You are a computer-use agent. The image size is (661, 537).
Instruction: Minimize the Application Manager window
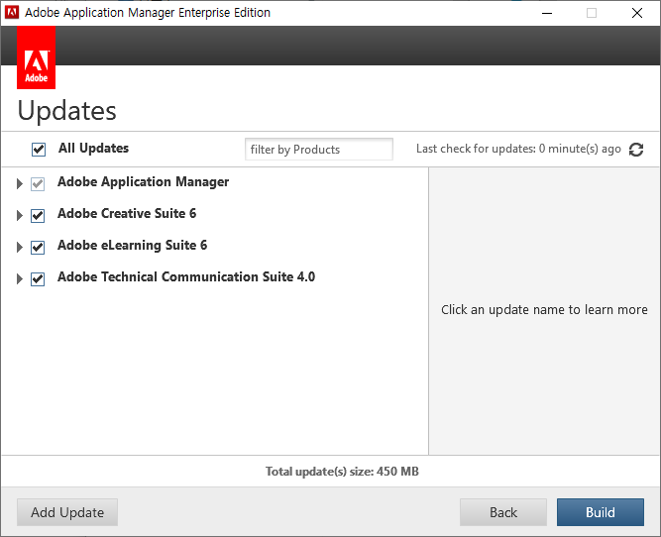tap(547, 13)
